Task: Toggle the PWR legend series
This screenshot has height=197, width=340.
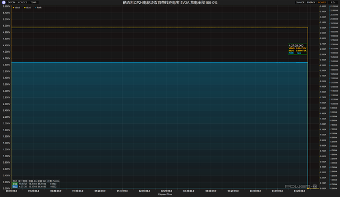Action: tap(38, 7)
